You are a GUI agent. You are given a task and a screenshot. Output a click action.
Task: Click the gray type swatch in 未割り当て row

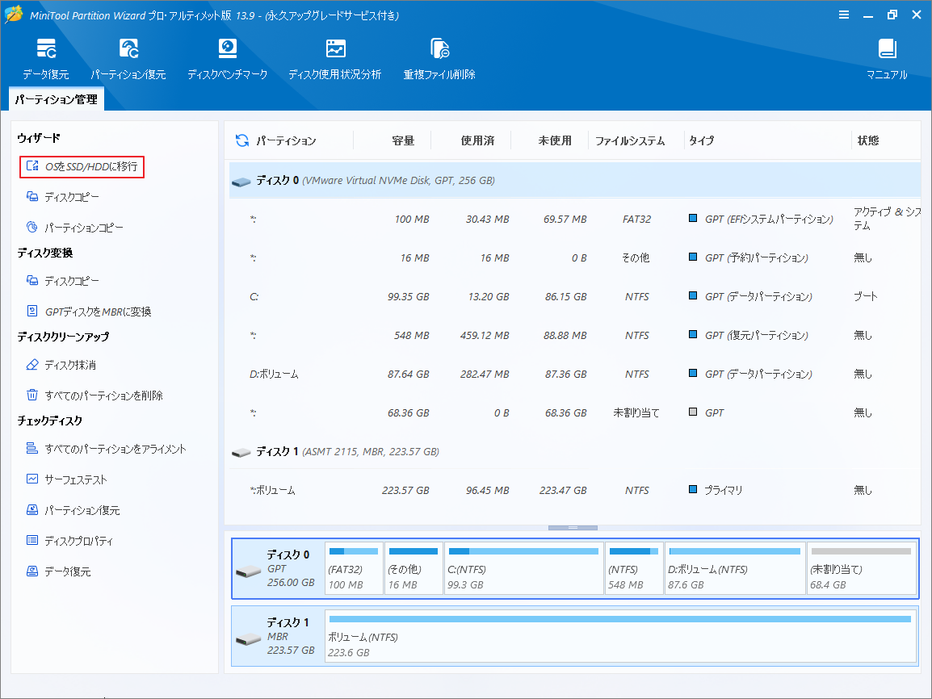(692, 412)
